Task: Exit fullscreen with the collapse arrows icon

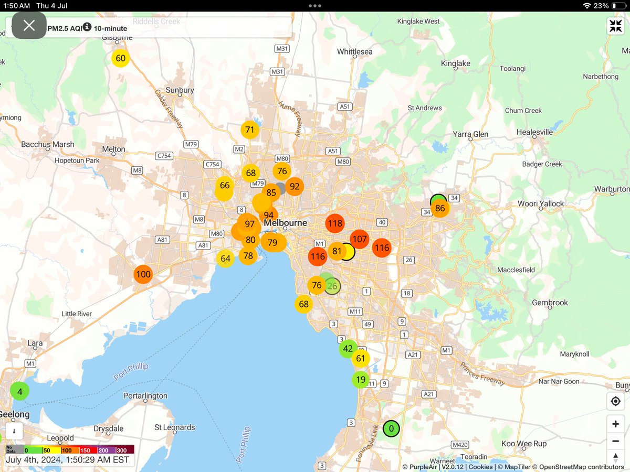Action: click(615, 26)
